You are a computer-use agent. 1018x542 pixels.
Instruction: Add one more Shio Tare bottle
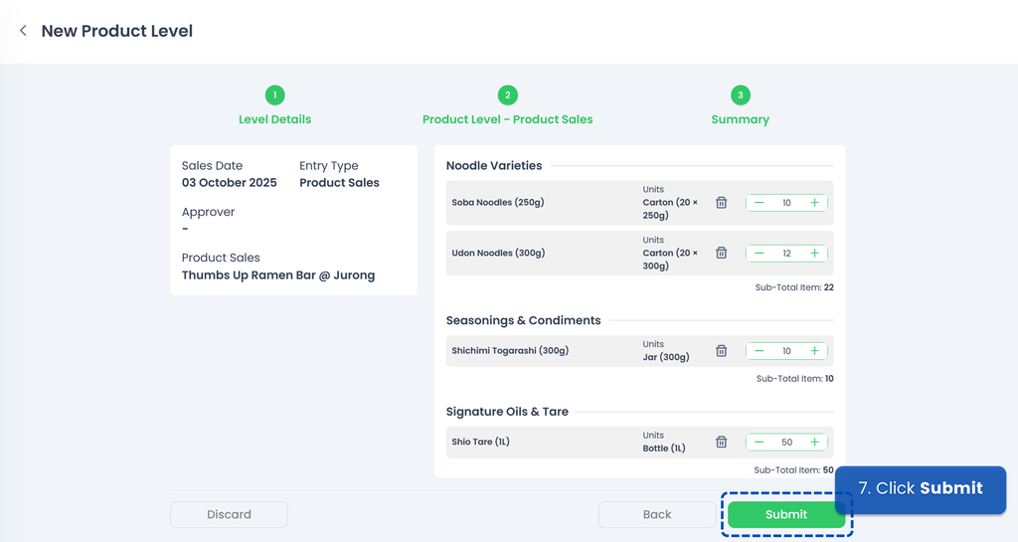[x=814, y=443]
